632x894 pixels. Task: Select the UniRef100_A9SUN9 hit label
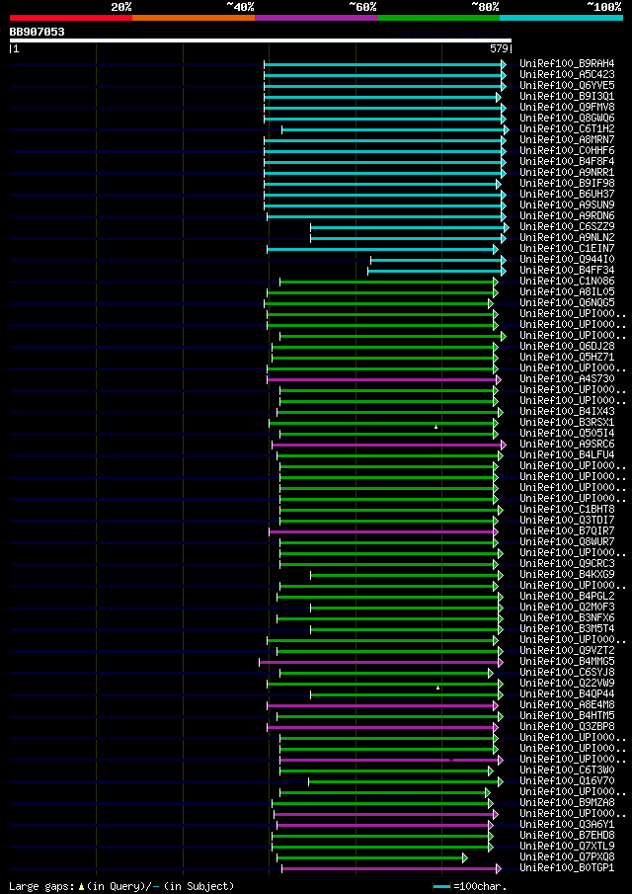click(567, 204)
